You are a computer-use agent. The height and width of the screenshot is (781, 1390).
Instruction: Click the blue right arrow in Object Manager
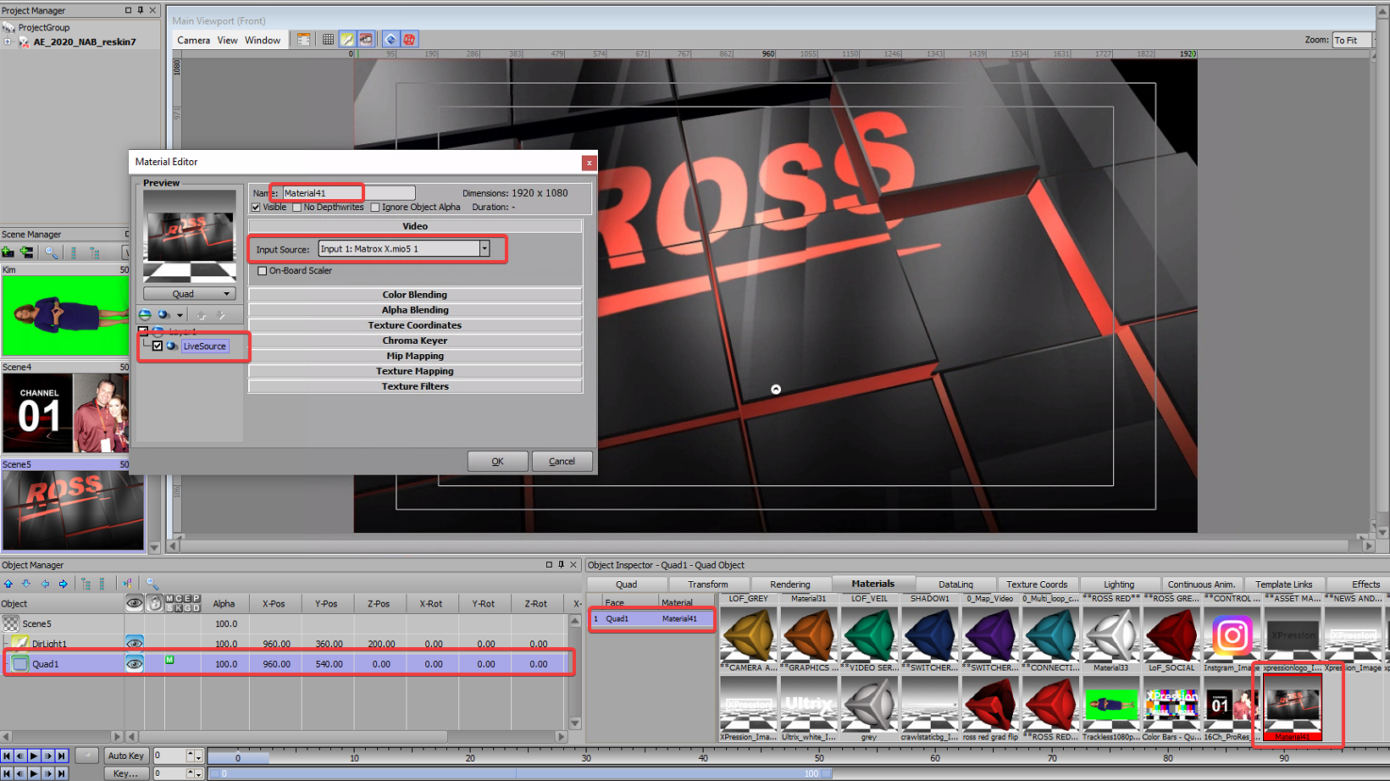coord(64,584)
